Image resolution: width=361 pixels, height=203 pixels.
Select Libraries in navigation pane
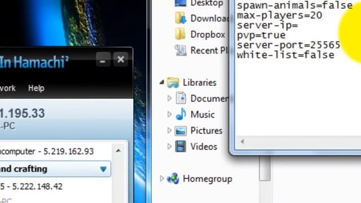coord(199,83)
